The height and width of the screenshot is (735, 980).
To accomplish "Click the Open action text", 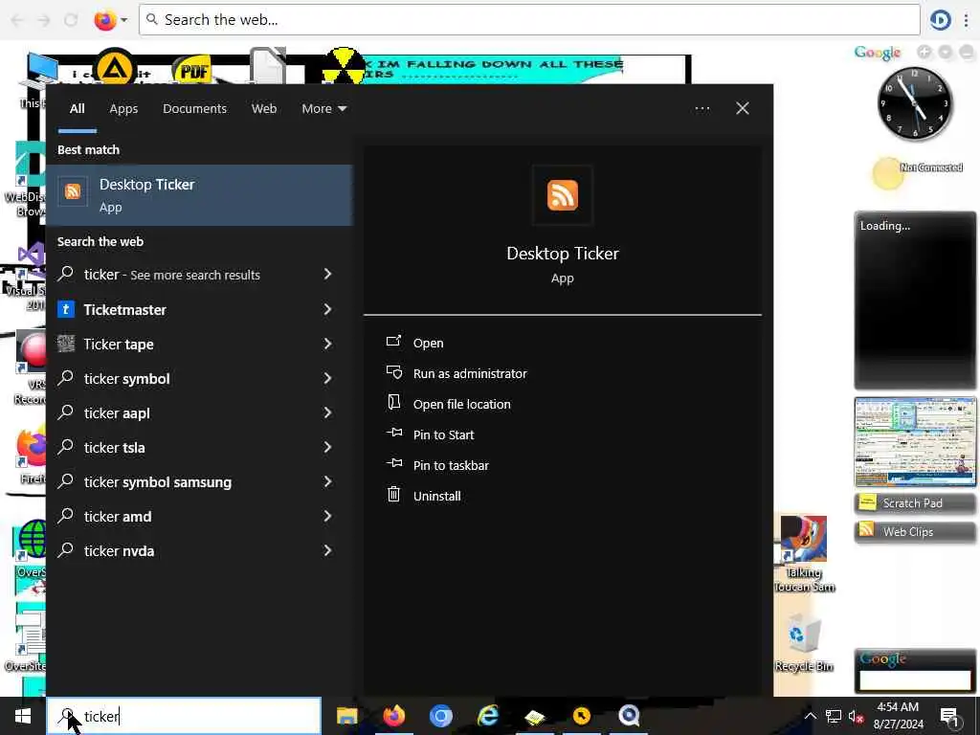I will [x=428, y=344].
